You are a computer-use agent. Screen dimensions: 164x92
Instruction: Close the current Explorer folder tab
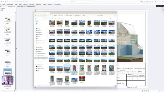point(49,13)
